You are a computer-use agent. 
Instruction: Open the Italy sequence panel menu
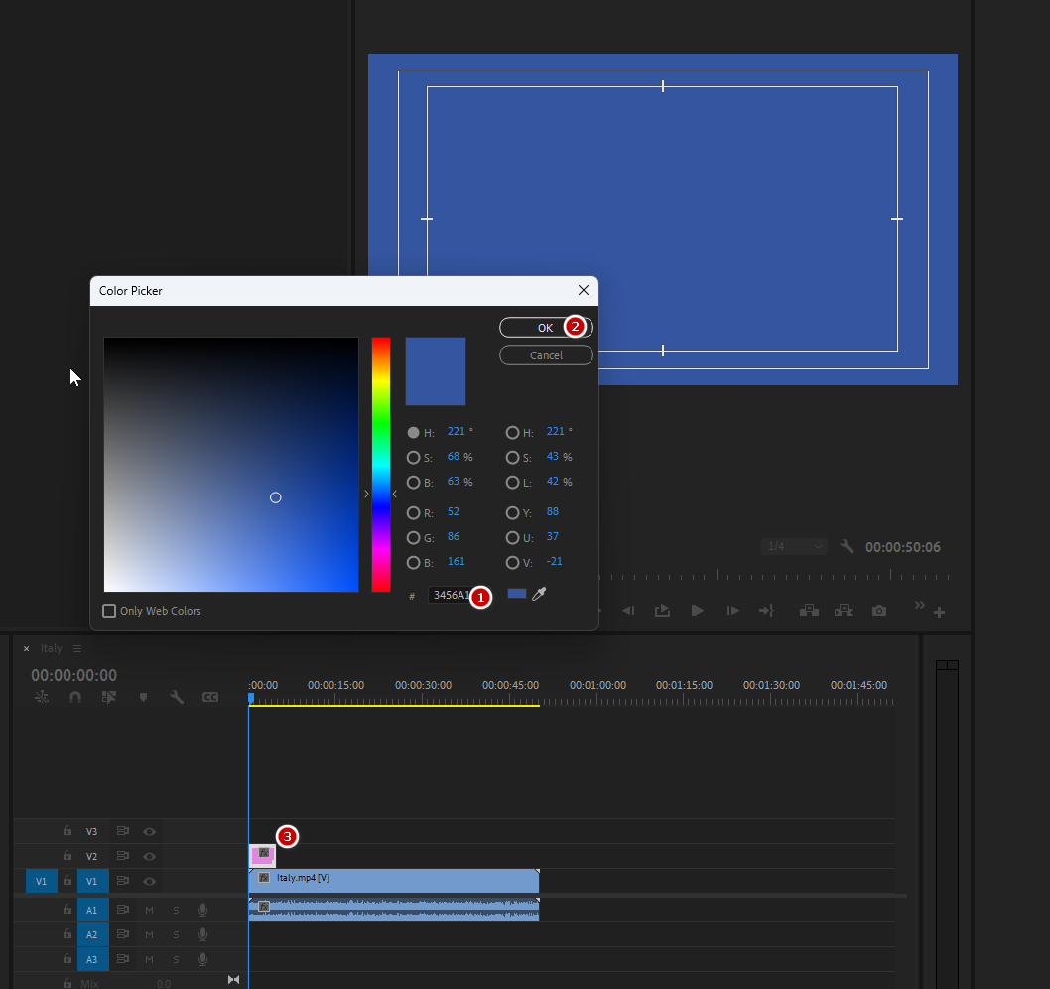tap(77, 649)
